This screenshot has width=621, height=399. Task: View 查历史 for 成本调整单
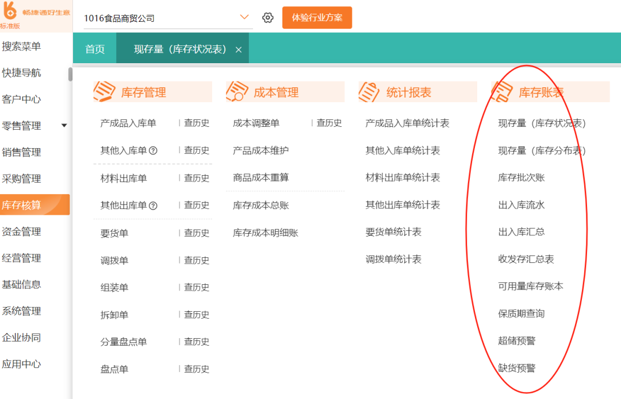pyautogui.click(x=329, y=123)
